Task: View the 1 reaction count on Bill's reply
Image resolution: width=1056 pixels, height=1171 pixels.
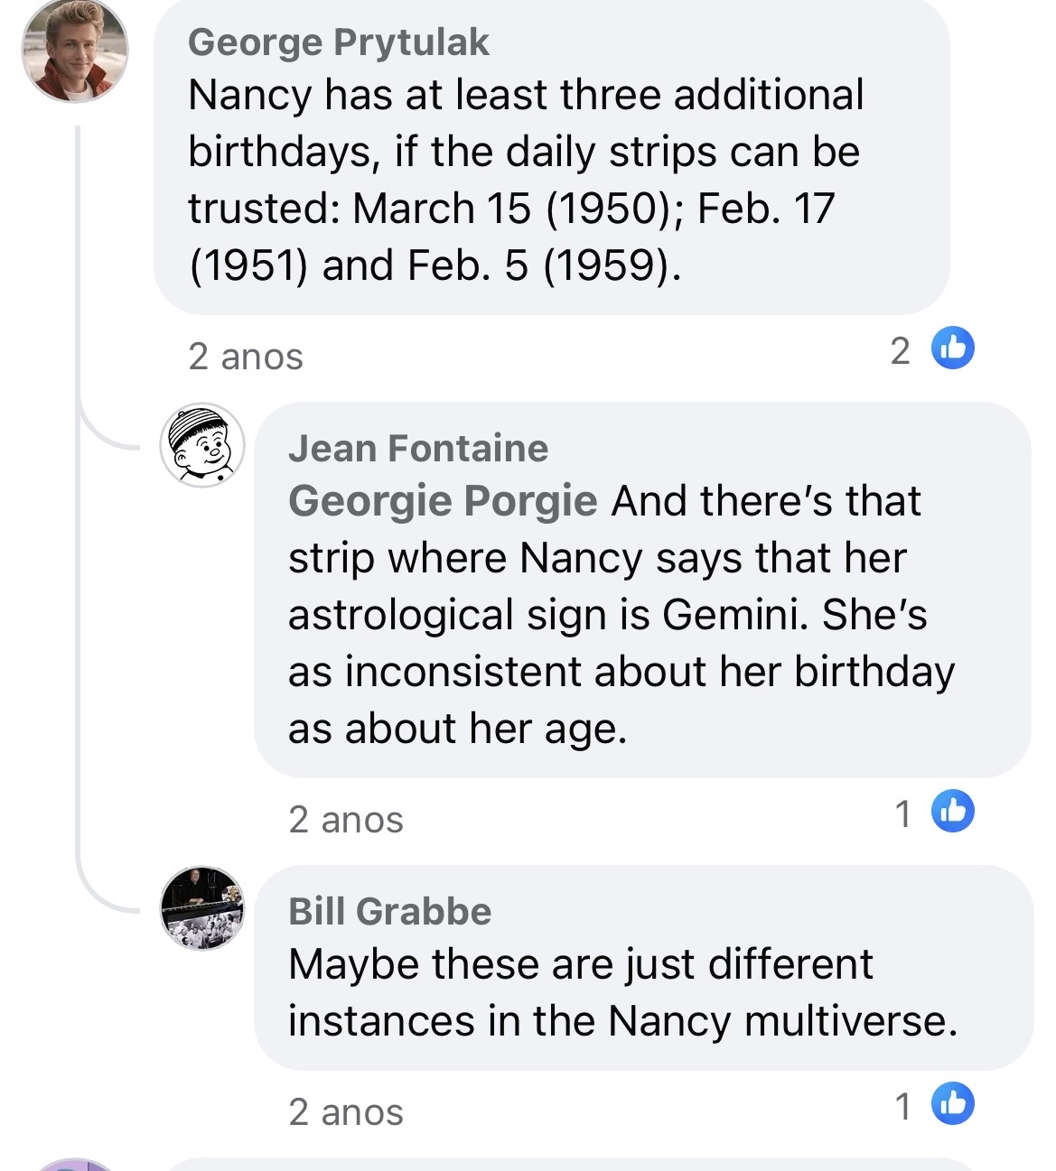Action: pyautogui.click(x=902, y=1106)
